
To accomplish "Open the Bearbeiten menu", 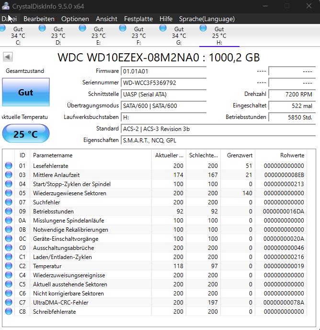I will pyautogui.click(x=39, y=19).
